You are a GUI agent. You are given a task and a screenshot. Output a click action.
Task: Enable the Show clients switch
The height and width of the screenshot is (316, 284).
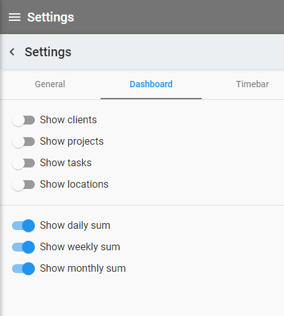23,120
